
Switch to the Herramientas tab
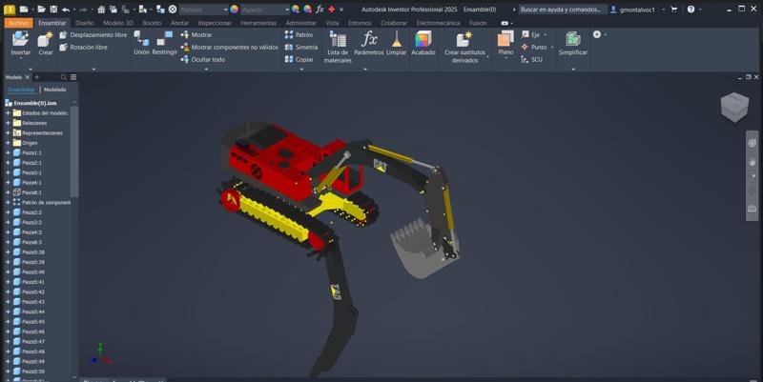coord(258,23)
